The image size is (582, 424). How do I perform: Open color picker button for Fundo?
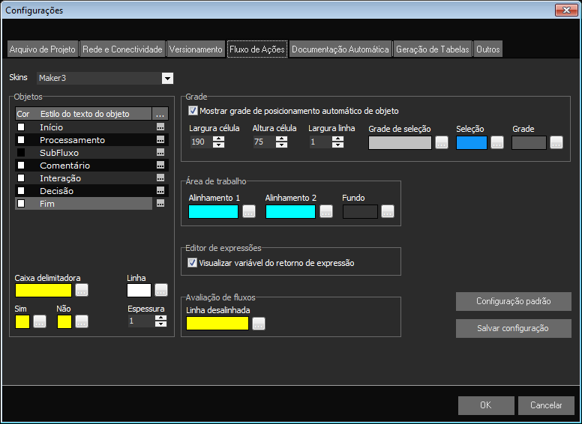coord(387,212)
